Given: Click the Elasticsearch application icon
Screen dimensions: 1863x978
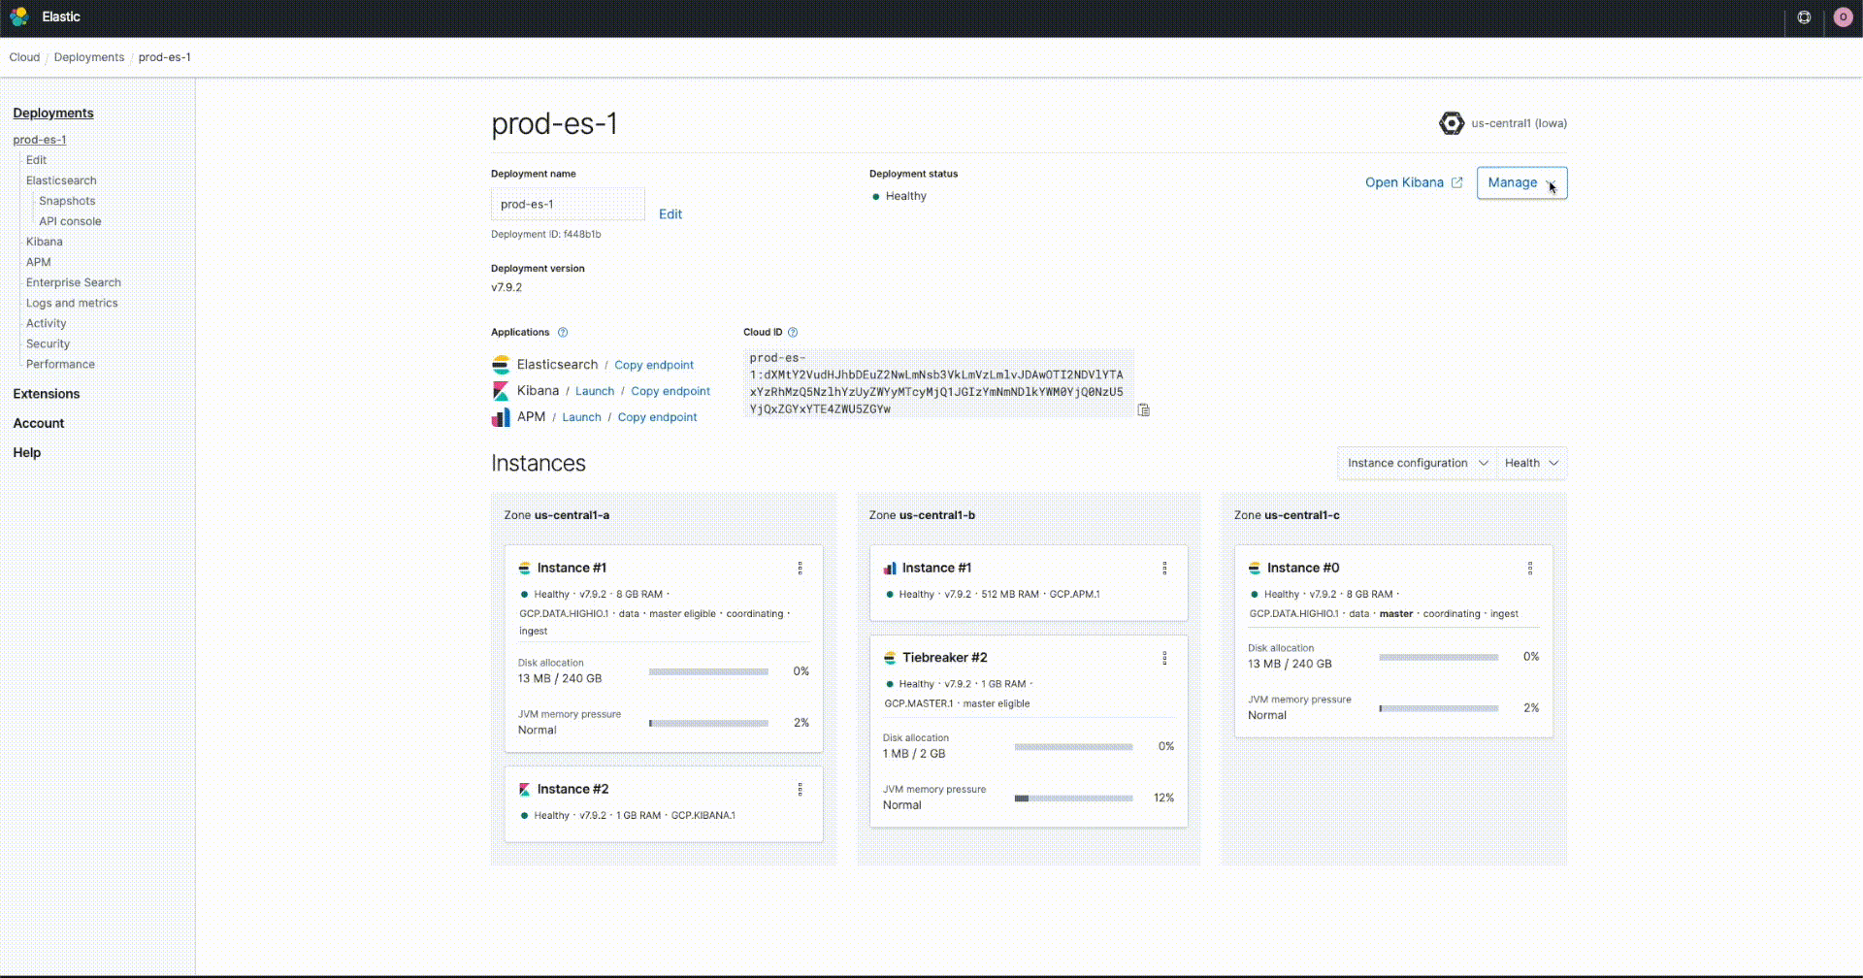Looking at the screenshot, I should click(501, 365).
